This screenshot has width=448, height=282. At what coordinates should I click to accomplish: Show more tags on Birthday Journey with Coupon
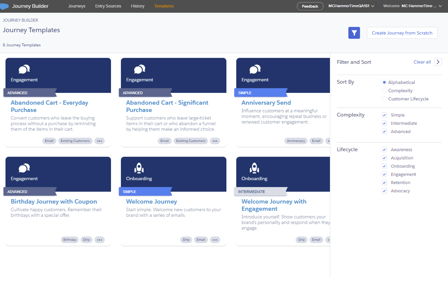(99, 240)
